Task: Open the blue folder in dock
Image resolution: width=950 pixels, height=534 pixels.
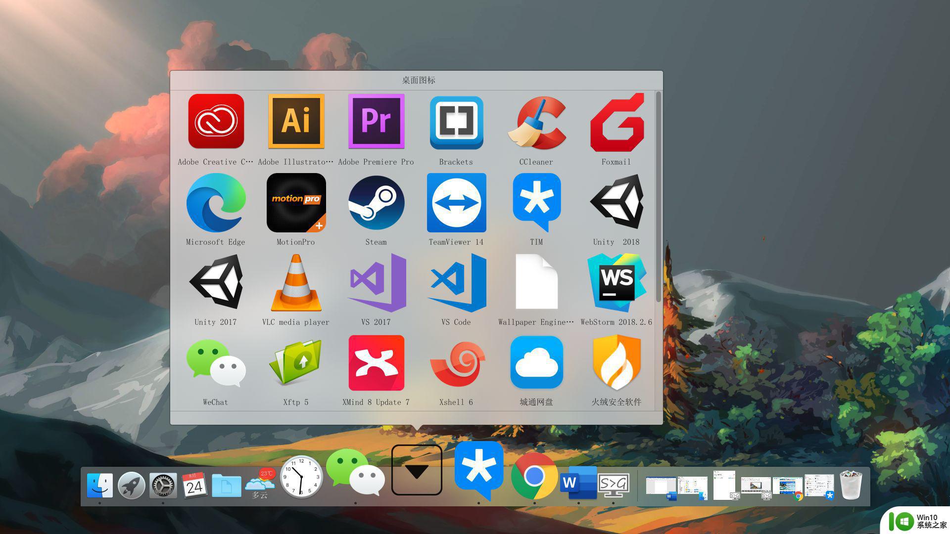Action: point(226,485)
